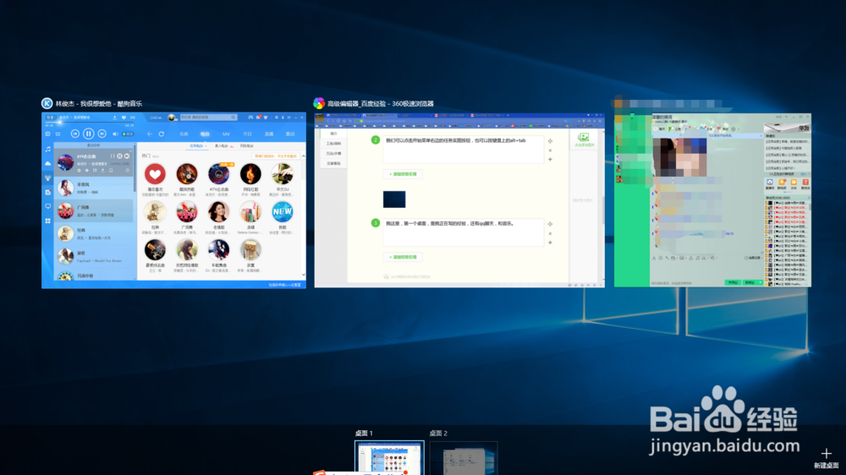Open the music note sidebar icon in KuGou
This screenshot has height=475, width=846.
pyautogui.click(x=48, y=150)
